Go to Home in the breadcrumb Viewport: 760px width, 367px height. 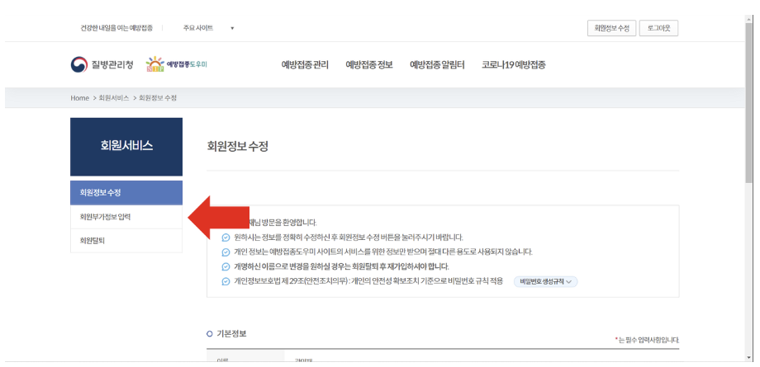pyautogui.click(x=79, y=98)
